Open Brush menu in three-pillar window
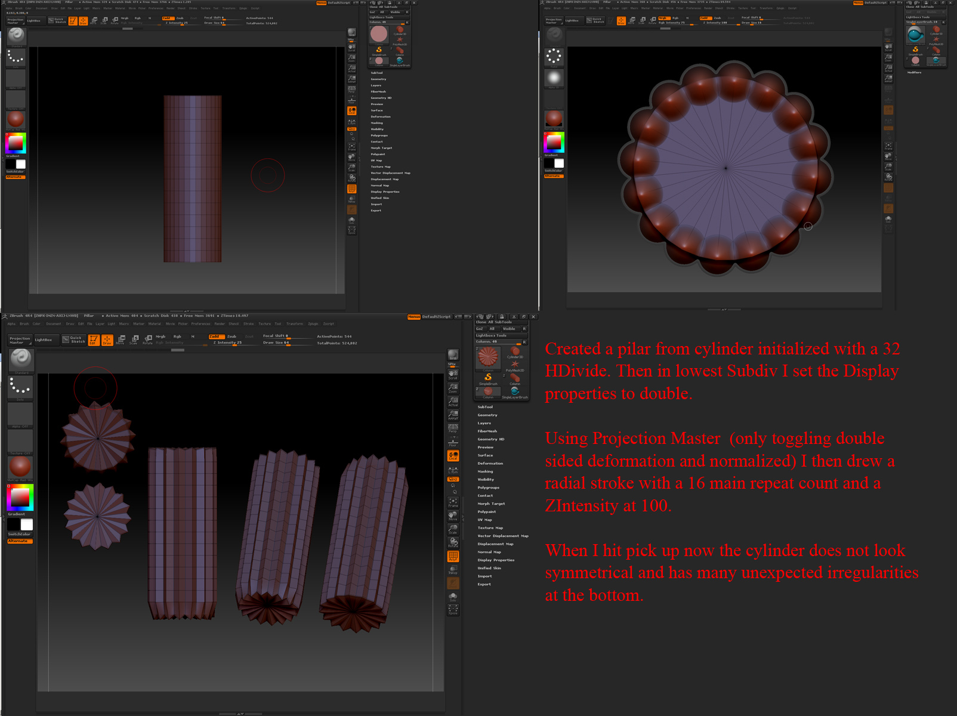Image resolution: width=957 pixels, height=716 pixels. coord(24,324)
